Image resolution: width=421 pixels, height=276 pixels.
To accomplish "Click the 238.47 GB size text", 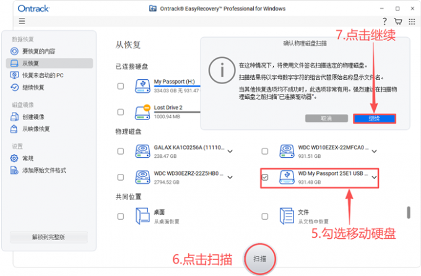I will (165, 157).
